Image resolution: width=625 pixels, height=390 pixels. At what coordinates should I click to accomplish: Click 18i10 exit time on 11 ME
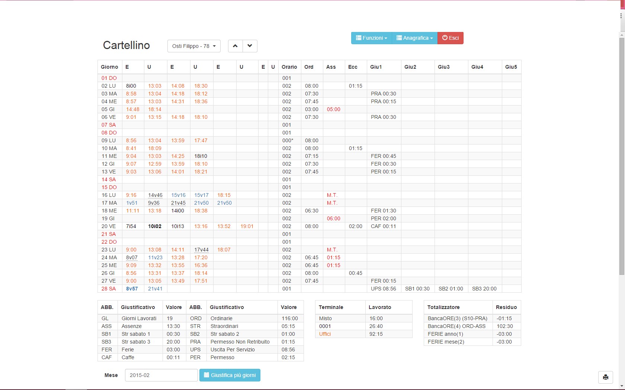coord(201,156)
